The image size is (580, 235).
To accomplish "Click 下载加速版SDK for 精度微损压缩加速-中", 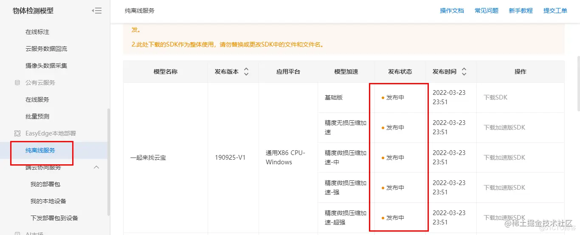I will [x=504, y=158].
